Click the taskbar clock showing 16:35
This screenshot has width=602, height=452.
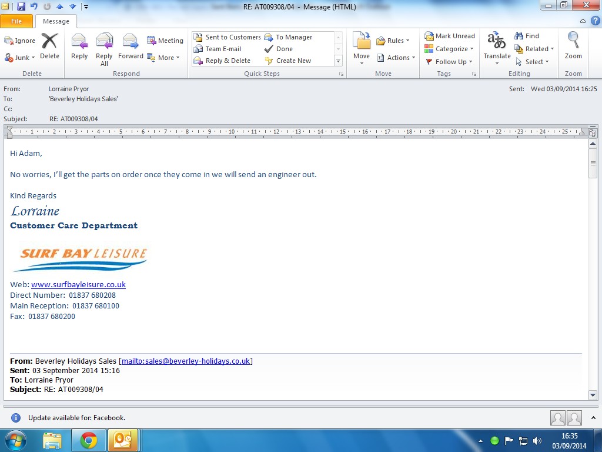pyautogui.click(x=569, y=441)
